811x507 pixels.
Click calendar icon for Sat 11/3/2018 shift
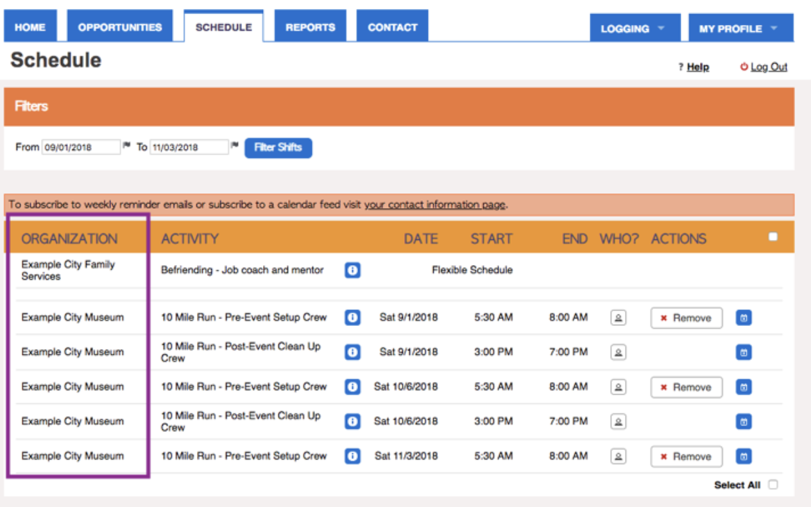(x=743, y=456)
